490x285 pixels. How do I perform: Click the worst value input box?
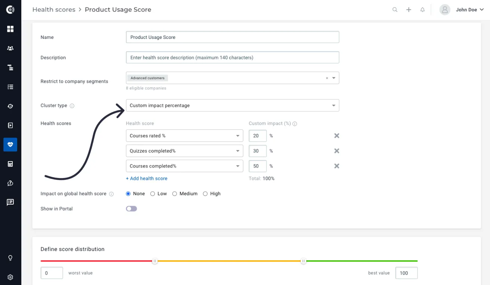point(52,273)
